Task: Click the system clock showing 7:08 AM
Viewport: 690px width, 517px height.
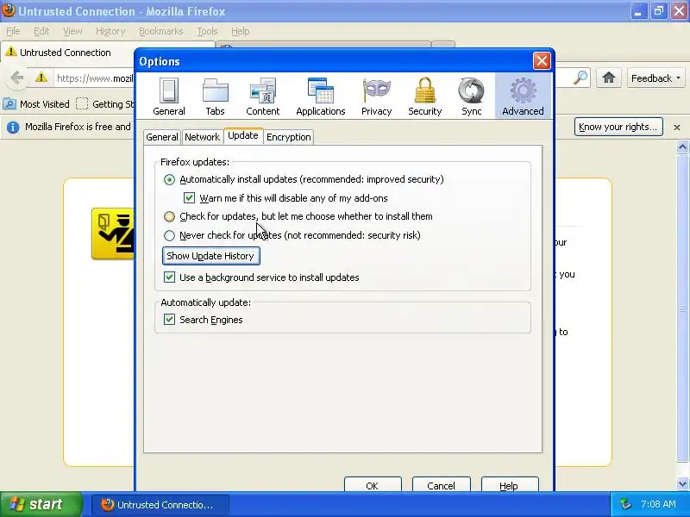Action: tap(658, 504)
